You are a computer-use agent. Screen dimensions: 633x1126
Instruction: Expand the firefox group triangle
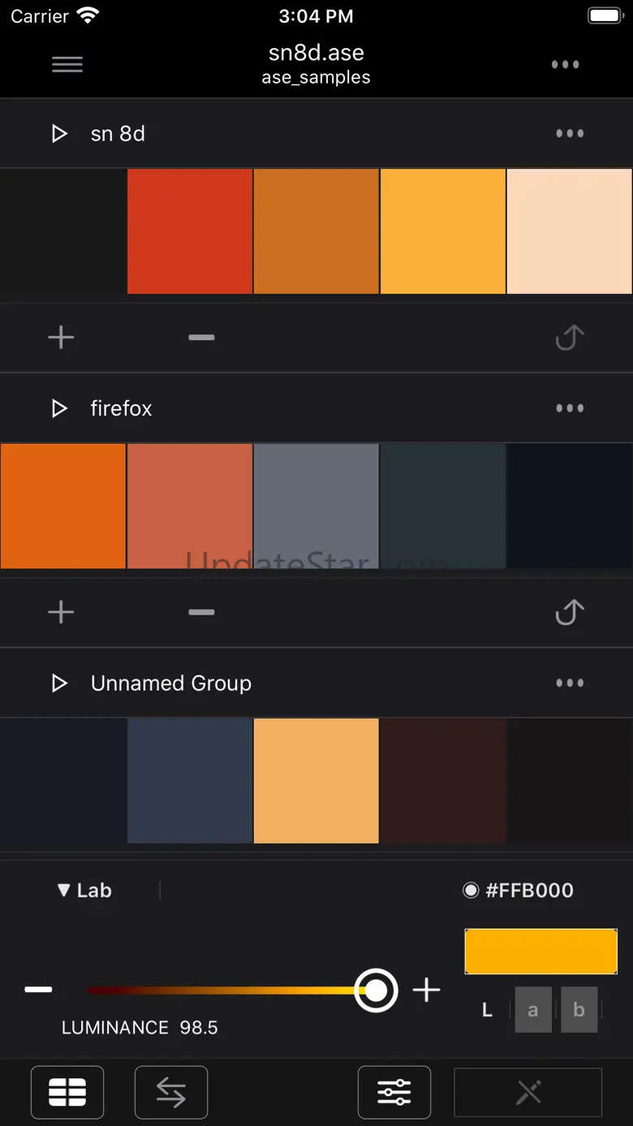(59, 408)
